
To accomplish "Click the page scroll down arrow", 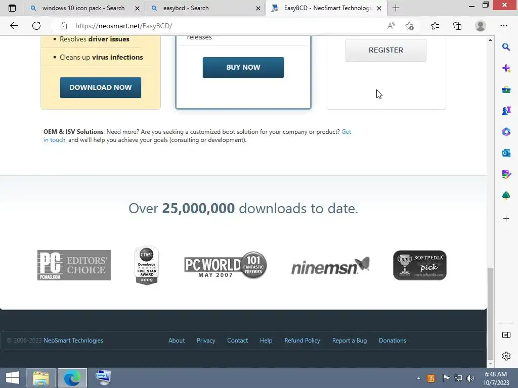I will 490,364.
